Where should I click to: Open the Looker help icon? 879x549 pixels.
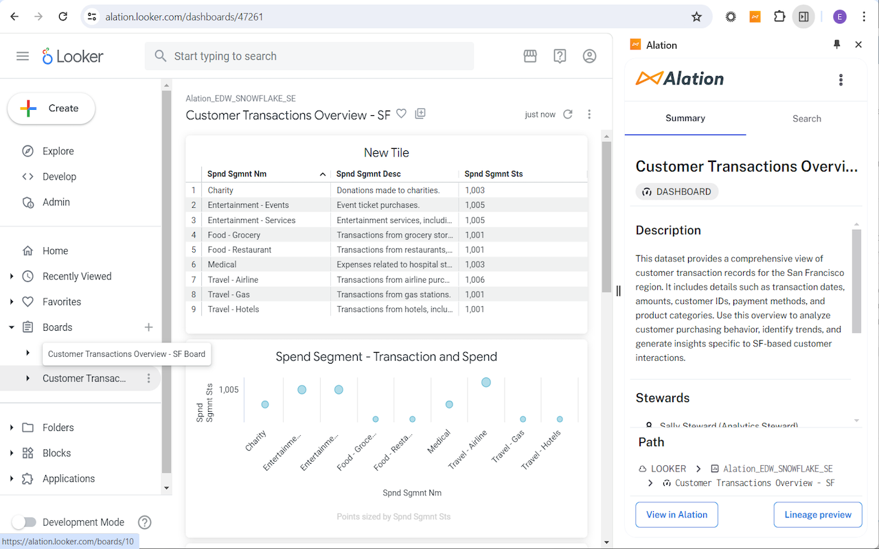560,56
